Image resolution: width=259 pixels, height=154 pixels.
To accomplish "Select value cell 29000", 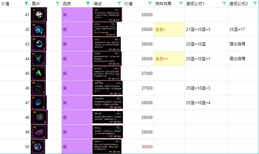I will coord(138,132).
